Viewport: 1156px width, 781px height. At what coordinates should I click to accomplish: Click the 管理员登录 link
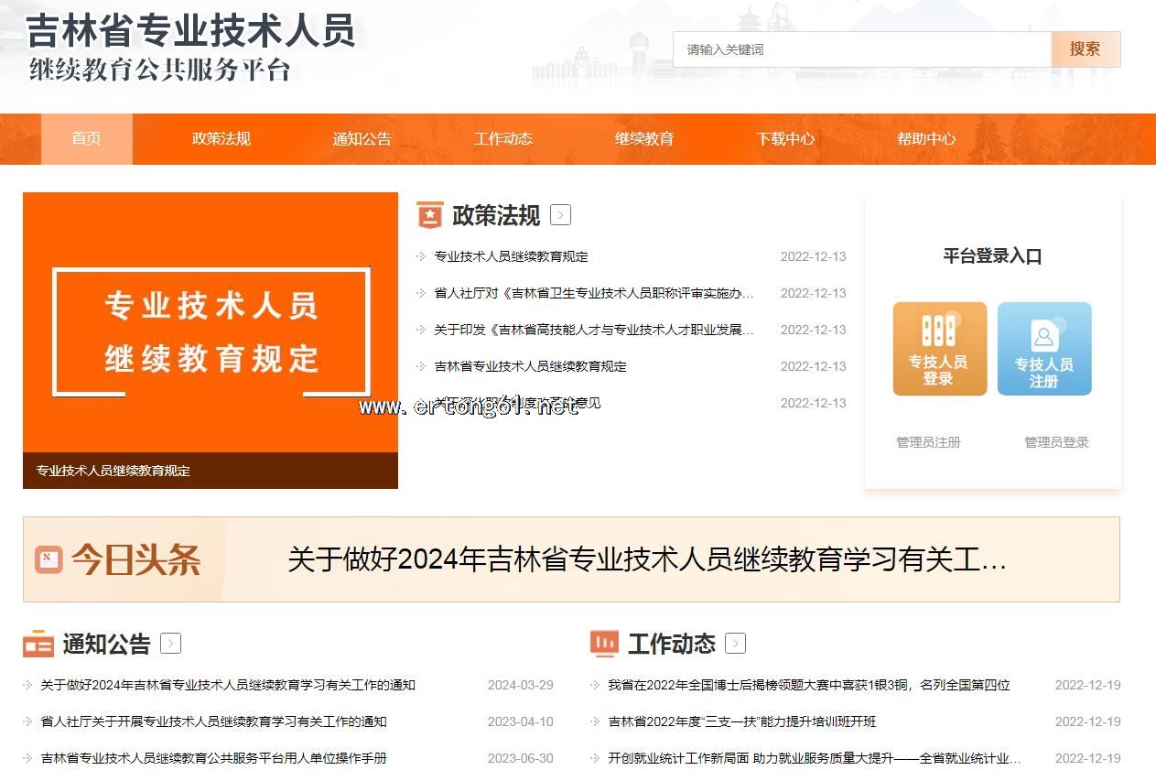1056,442
